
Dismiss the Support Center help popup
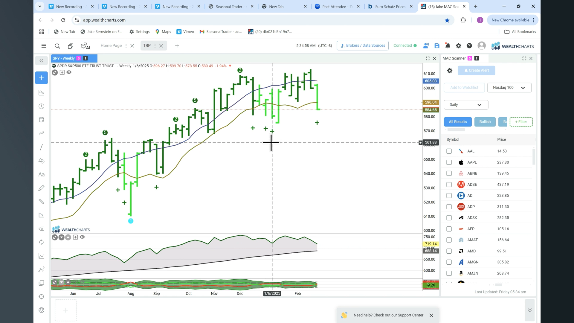[431, 315]
